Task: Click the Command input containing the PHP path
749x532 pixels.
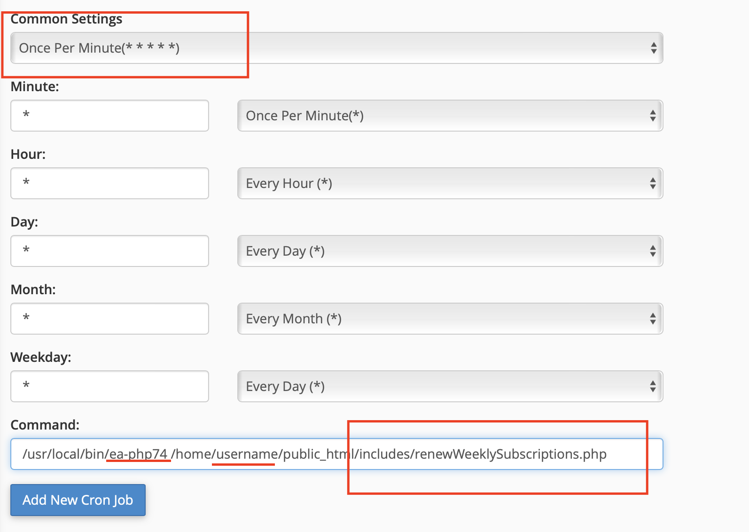Action: coord(336,454)
